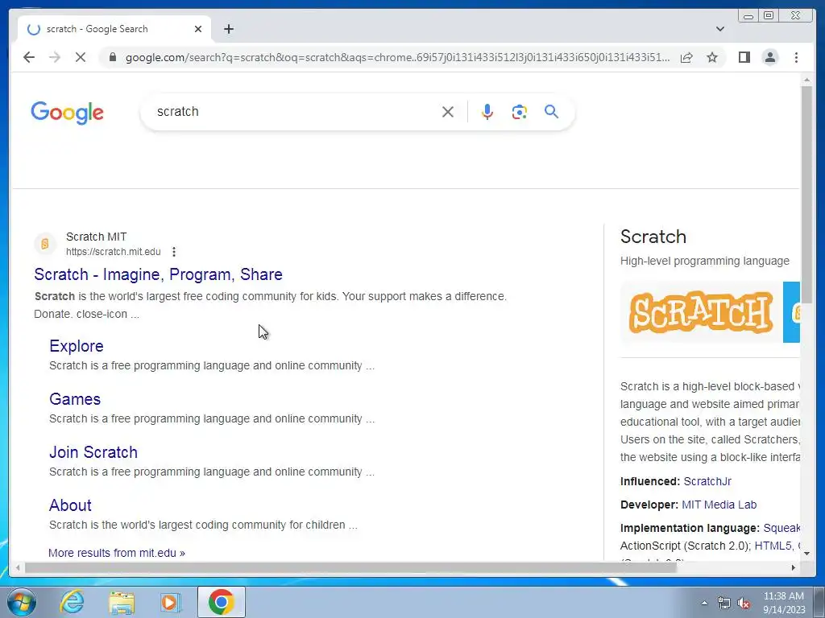Screen dimensions: 825x618
Task: Click the Scratch knowledge panel title
Action: (653, 237)
